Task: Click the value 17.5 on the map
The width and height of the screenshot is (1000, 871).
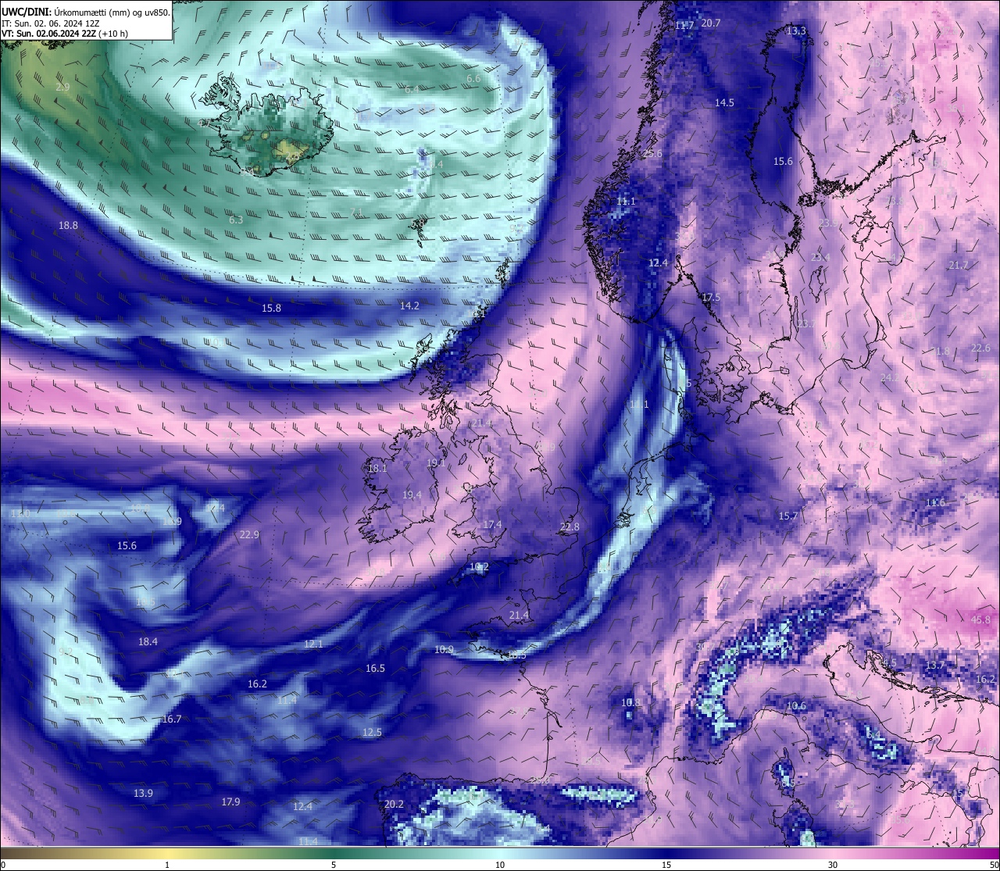Action: point(711,298)
